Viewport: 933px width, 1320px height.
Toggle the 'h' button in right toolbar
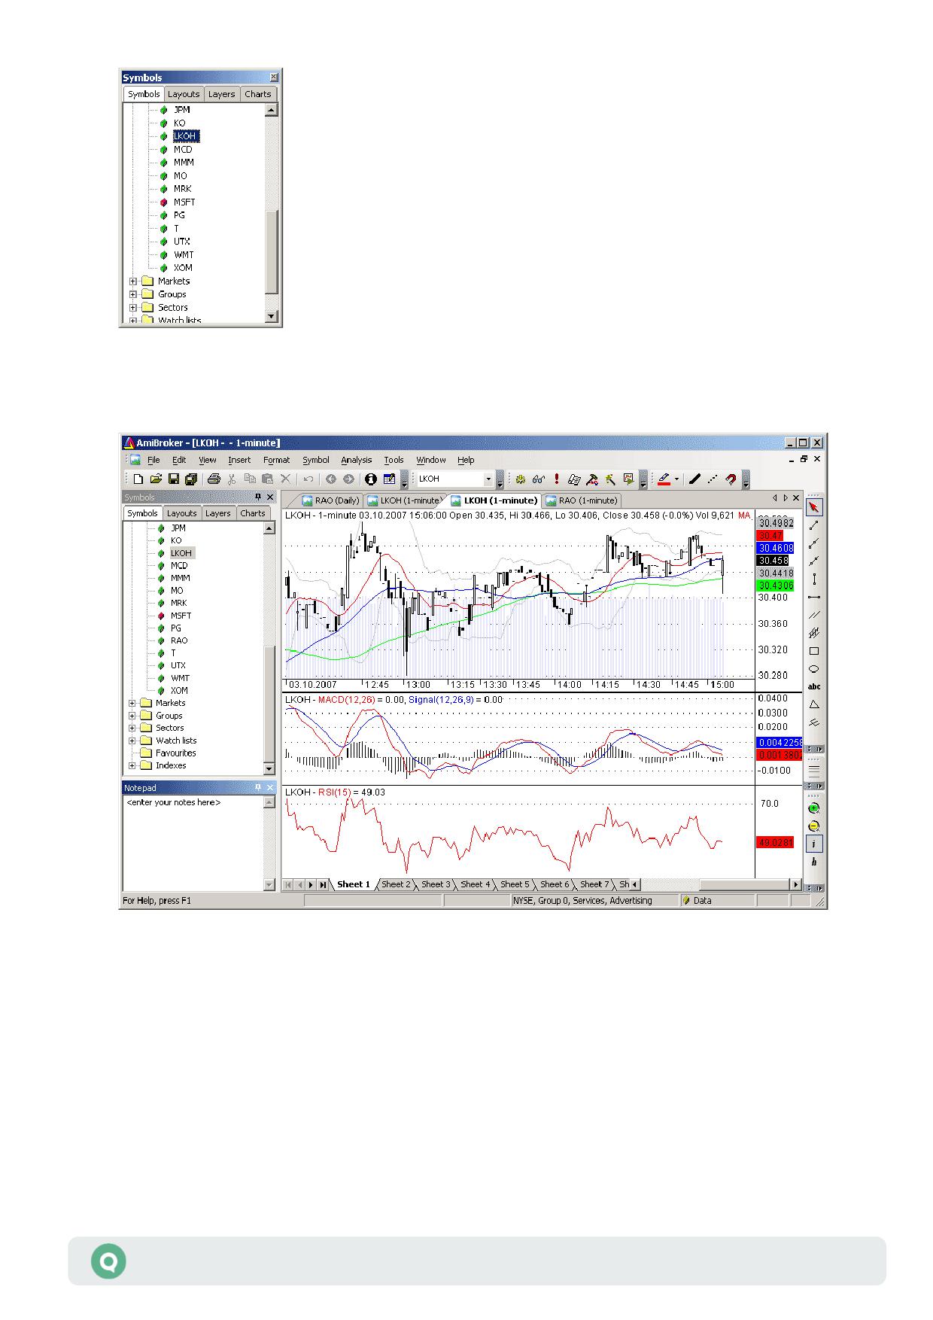[x=814, y=862]
